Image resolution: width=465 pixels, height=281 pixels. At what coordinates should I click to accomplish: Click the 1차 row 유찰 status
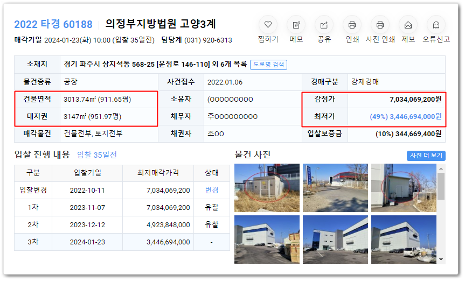click(212, 207)
